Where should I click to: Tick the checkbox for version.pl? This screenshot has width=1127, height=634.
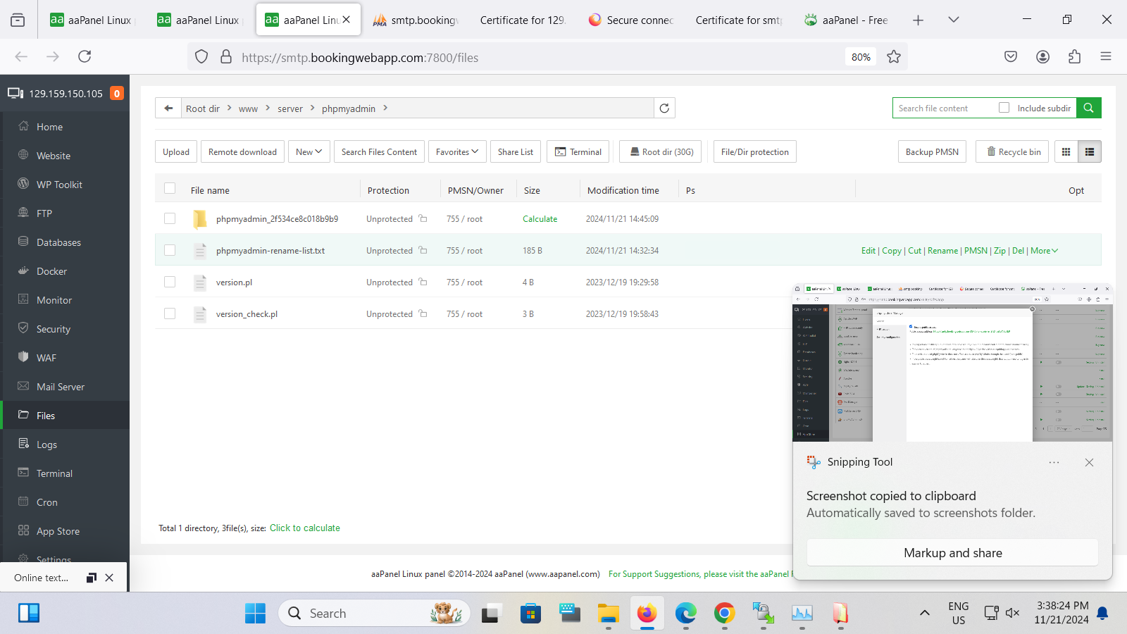click(170, 282)
